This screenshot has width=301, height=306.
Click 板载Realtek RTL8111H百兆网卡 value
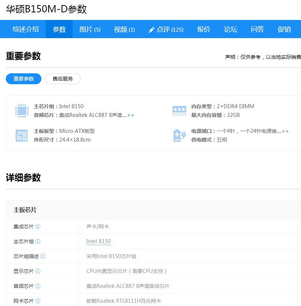123,301
